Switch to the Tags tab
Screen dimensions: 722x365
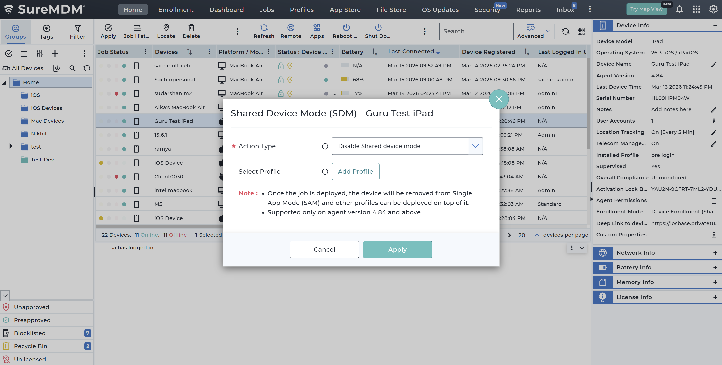click(x=46, y=31)
